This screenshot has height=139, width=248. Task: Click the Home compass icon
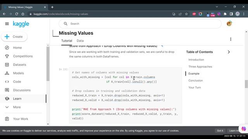(x=7, y=48)
